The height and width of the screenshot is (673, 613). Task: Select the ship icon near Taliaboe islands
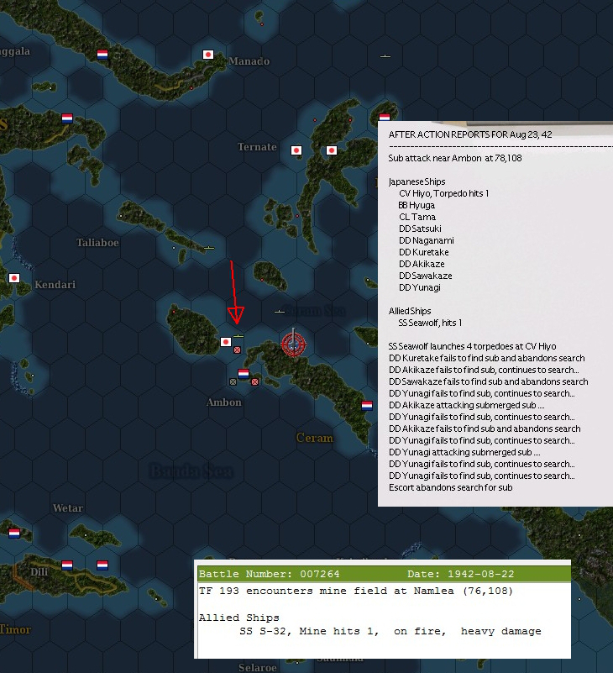[209, 248]
